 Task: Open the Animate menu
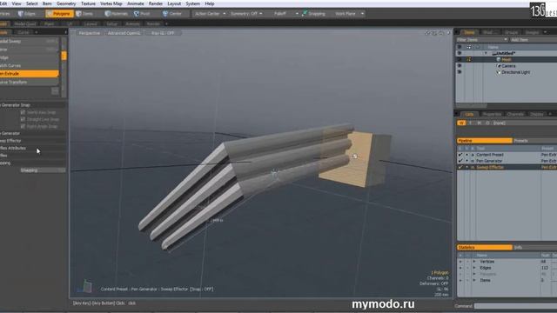pyautogui.click(x=136, y=3)
